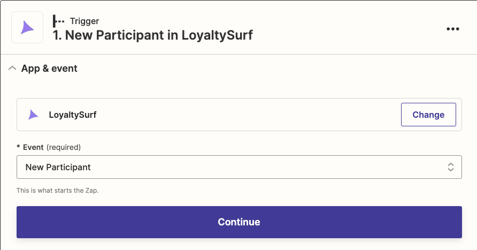477x250 pixels.
Task: Click help text This is what starts the Zap
Action: coord(58,191)
